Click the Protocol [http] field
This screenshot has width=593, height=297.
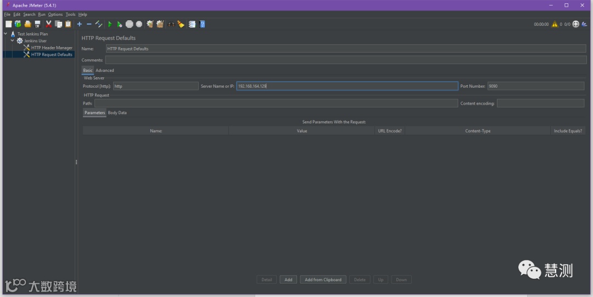[x=155, y=86]
